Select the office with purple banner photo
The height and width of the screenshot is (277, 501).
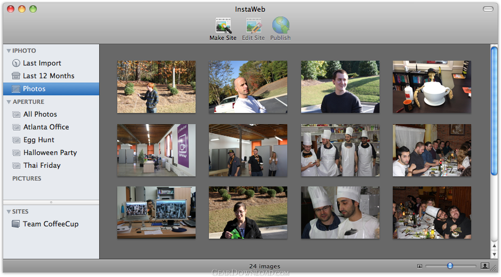pyautogui.click(x=156, y=150)
